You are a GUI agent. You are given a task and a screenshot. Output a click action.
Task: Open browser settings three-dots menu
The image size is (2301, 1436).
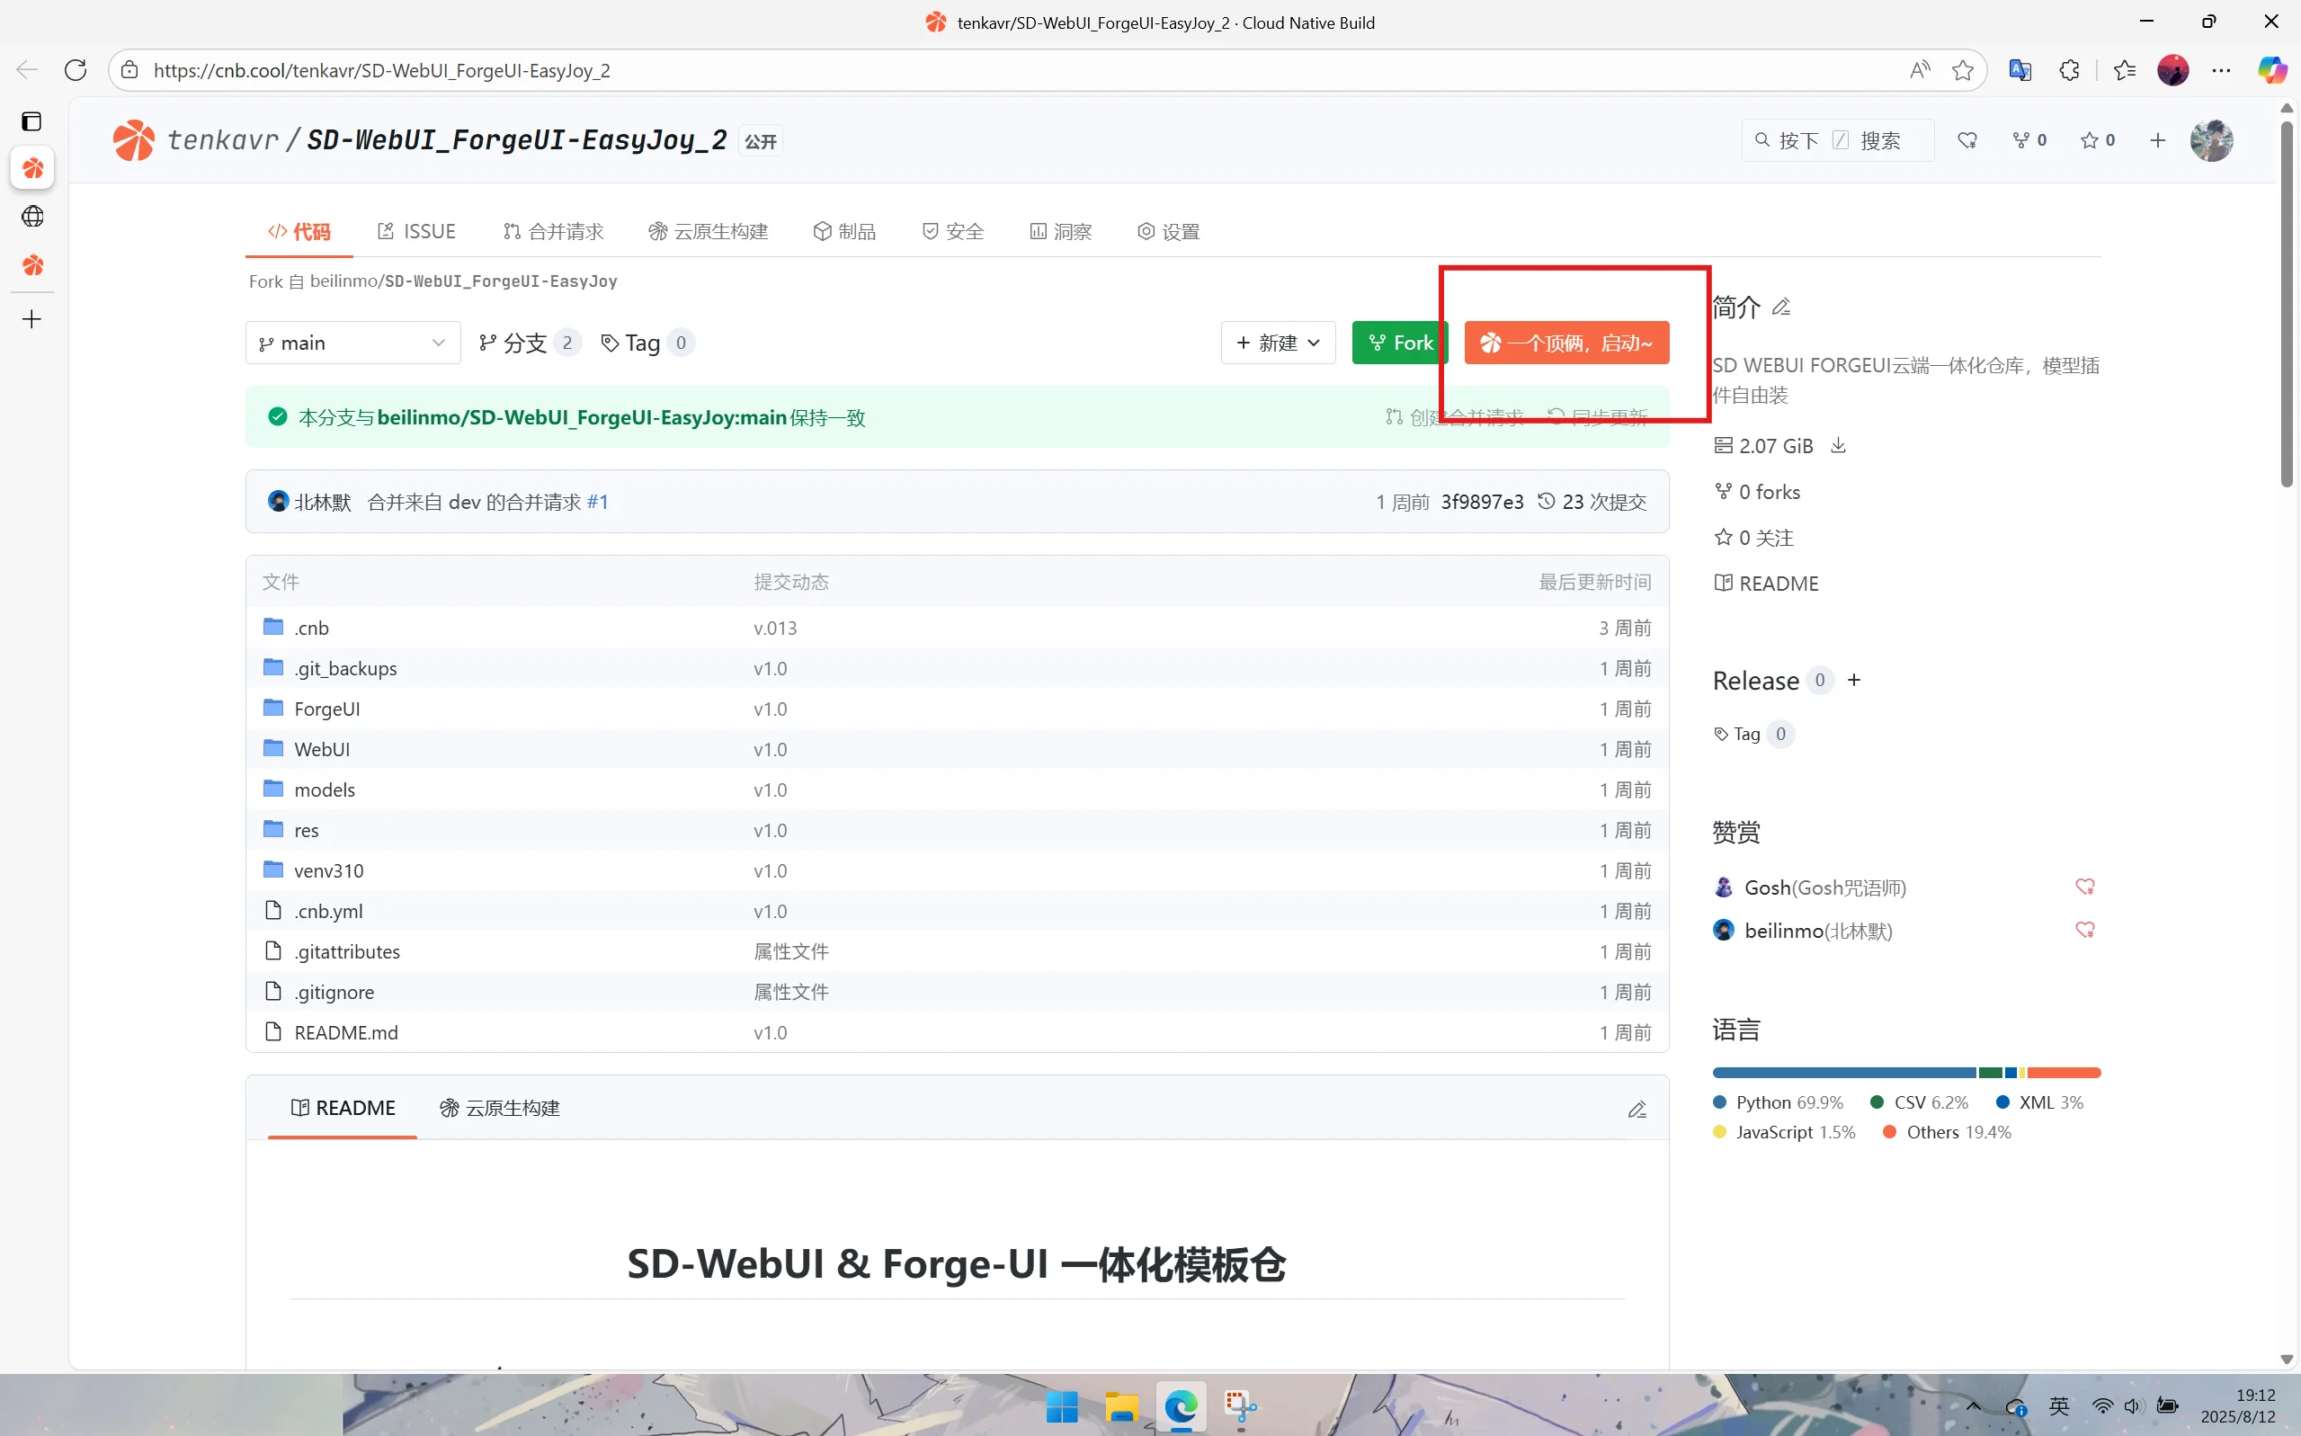[x=2221, y=69]
